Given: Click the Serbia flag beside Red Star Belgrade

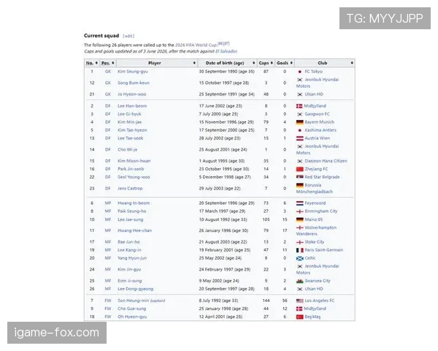Looking at the screenshot, I should pyautogui.click(x=299, y=177).
